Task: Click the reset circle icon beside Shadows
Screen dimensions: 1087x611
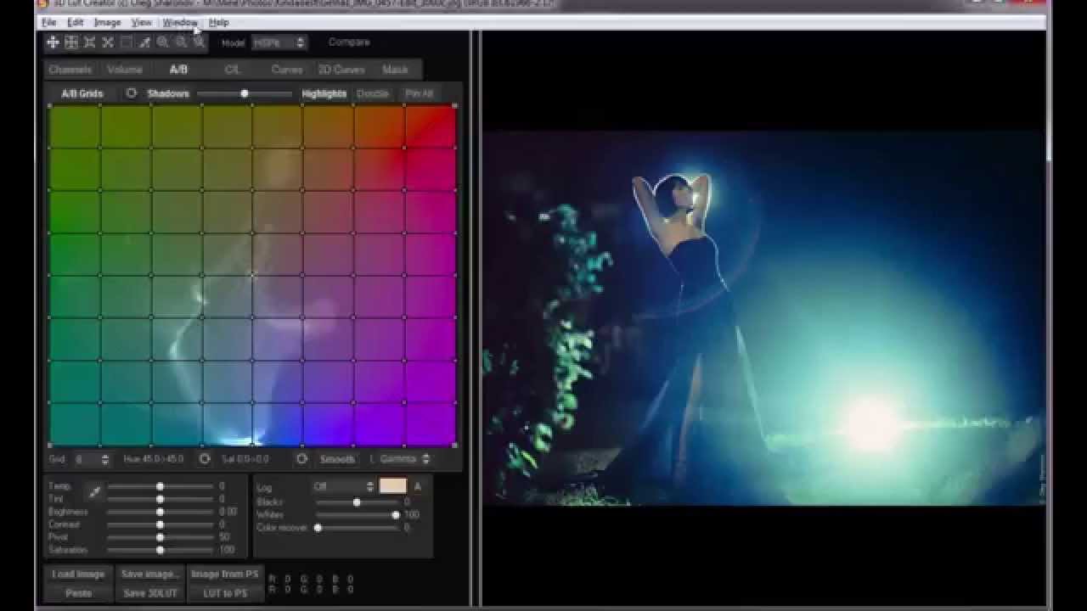Action: (131, 93)
